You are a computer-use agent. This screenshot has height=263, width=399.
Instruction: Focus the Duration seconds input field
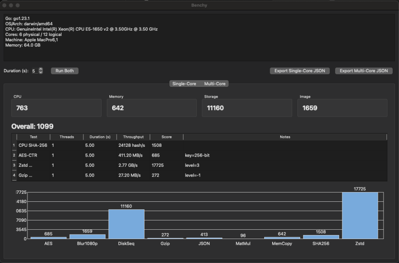(35, 71)
